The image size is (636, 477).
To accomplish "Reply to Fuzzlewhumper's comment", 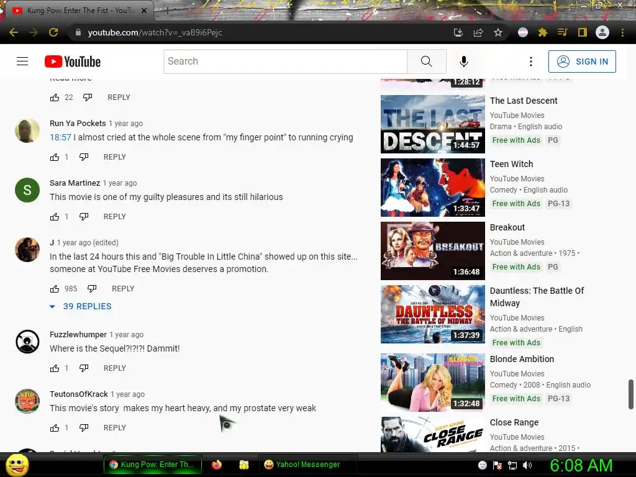I will (115, 368).
